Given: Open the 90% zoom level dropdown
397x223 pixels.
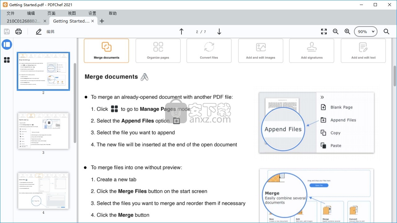Looking at the screenshot, I should point(366,32).
